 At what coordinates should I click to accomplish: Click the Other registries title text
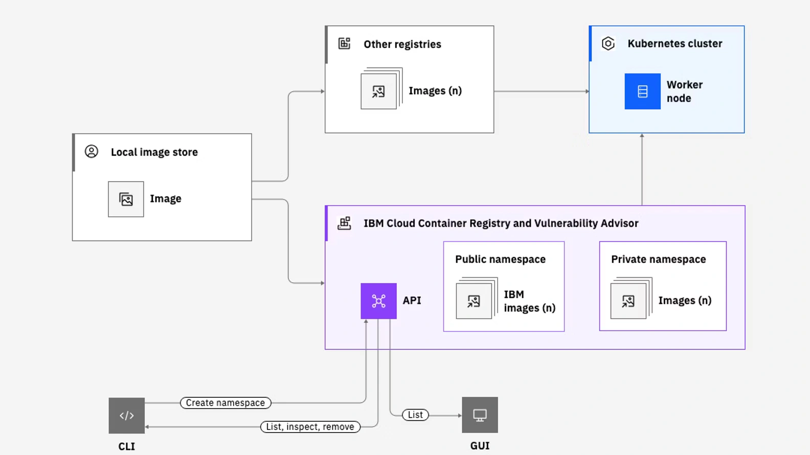(402, 44)
